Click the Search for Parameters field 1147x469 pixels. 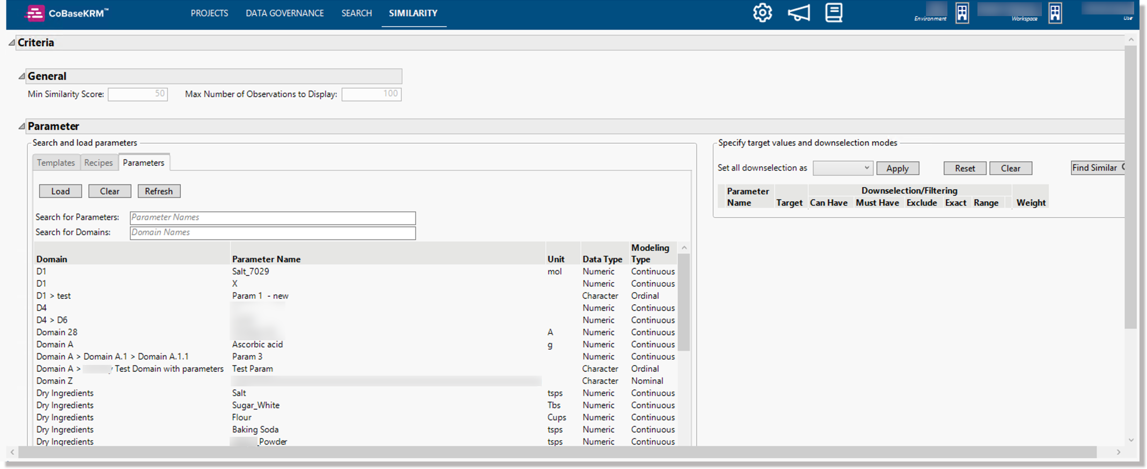(x=273, y=217)
